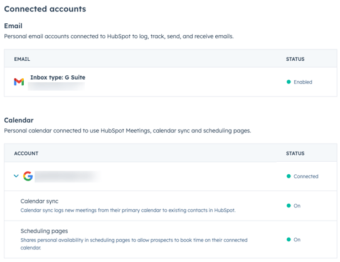This screenshot has height=262, width=340.
Task: Click the Calendar section description sentence
Action: click(127, 130)
